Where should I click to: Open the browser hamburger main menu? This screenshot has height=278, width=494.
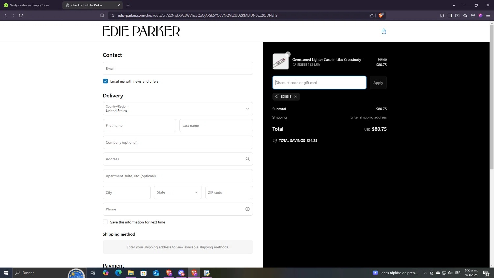488,15
